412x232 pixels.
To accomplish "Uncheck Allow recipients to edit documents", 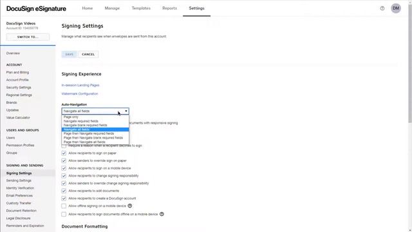I will (x=64, y=191).
